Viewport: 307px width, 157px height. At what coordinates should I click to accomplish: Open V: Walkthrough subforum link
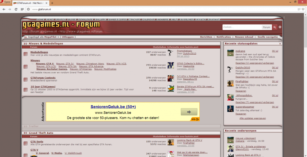tap(73, 153)
